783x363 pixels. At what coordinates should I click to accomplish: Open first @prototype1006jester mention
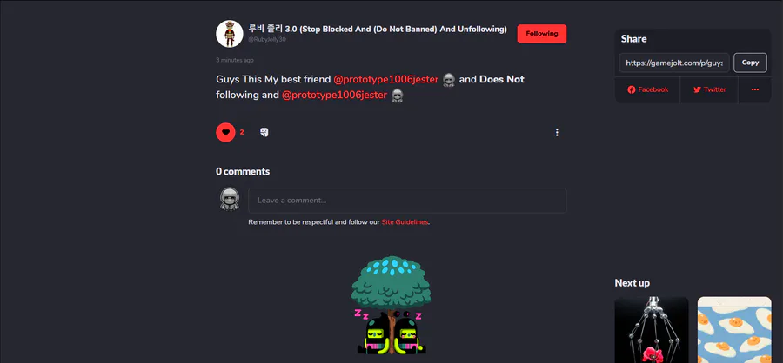click(x=386, y=79)
